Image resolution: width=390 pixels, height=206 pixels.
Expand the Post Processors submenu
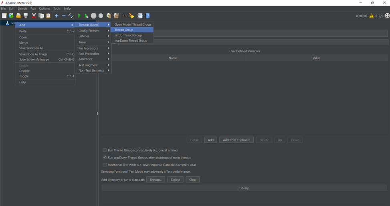(93, 54)
